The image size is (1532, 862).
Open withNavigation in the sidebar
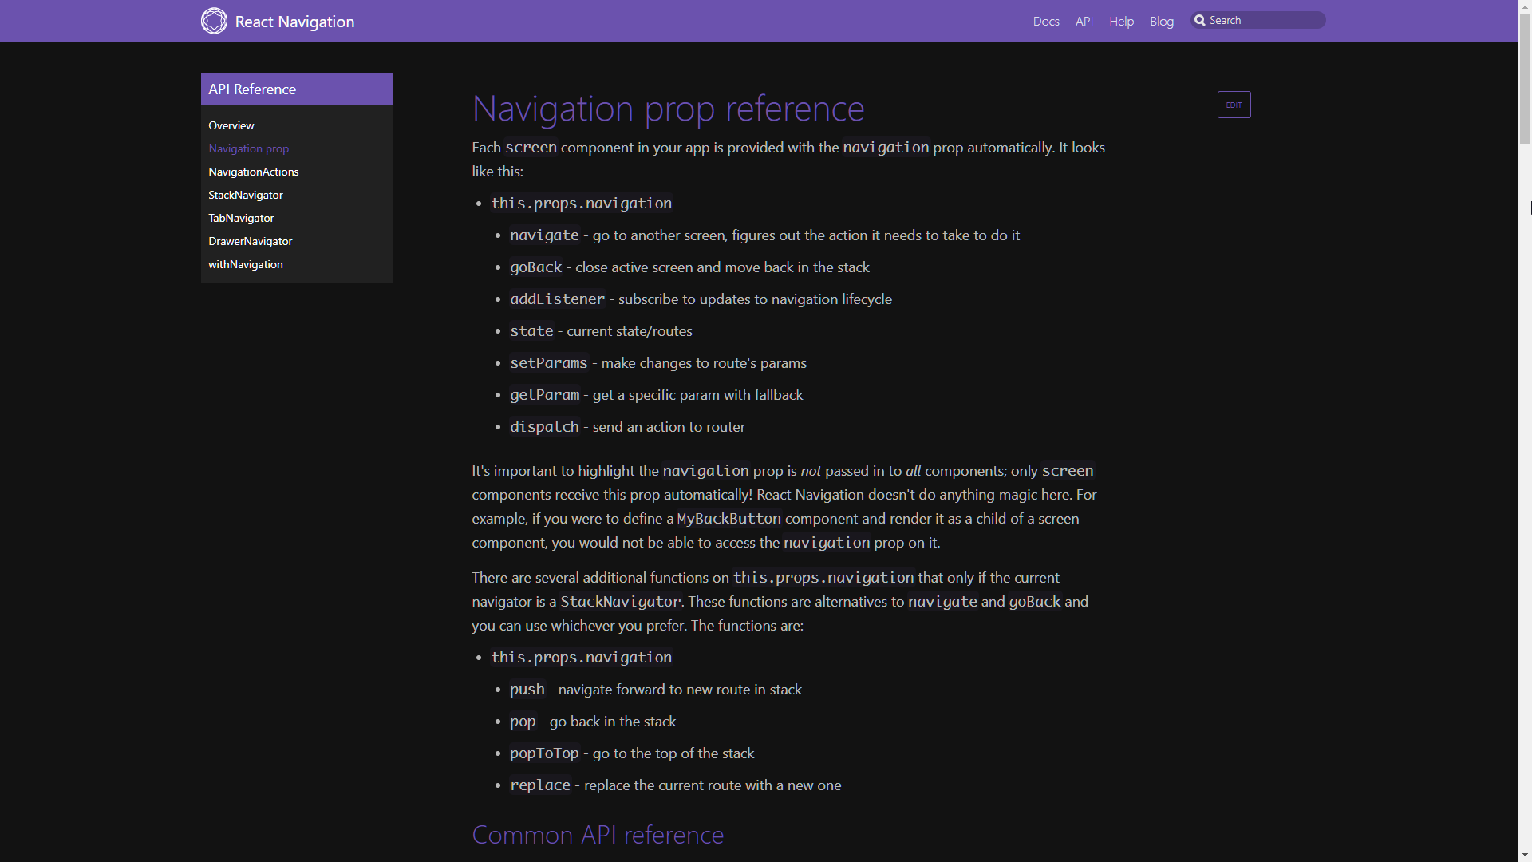click(x=246, y=264)
